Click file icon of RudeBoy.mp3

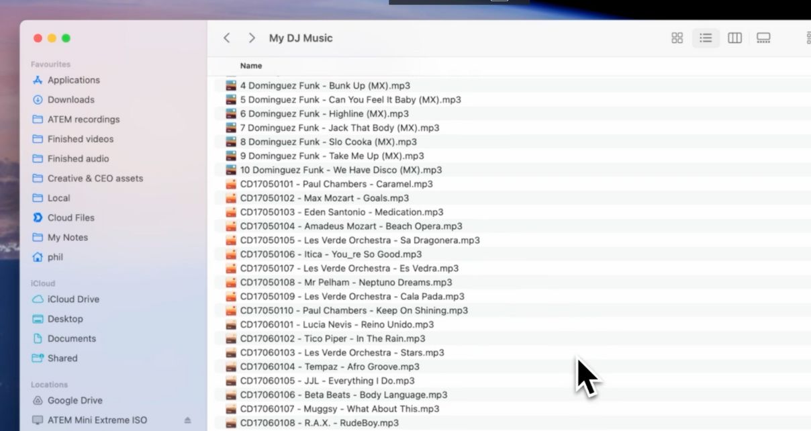pos(230,424)
